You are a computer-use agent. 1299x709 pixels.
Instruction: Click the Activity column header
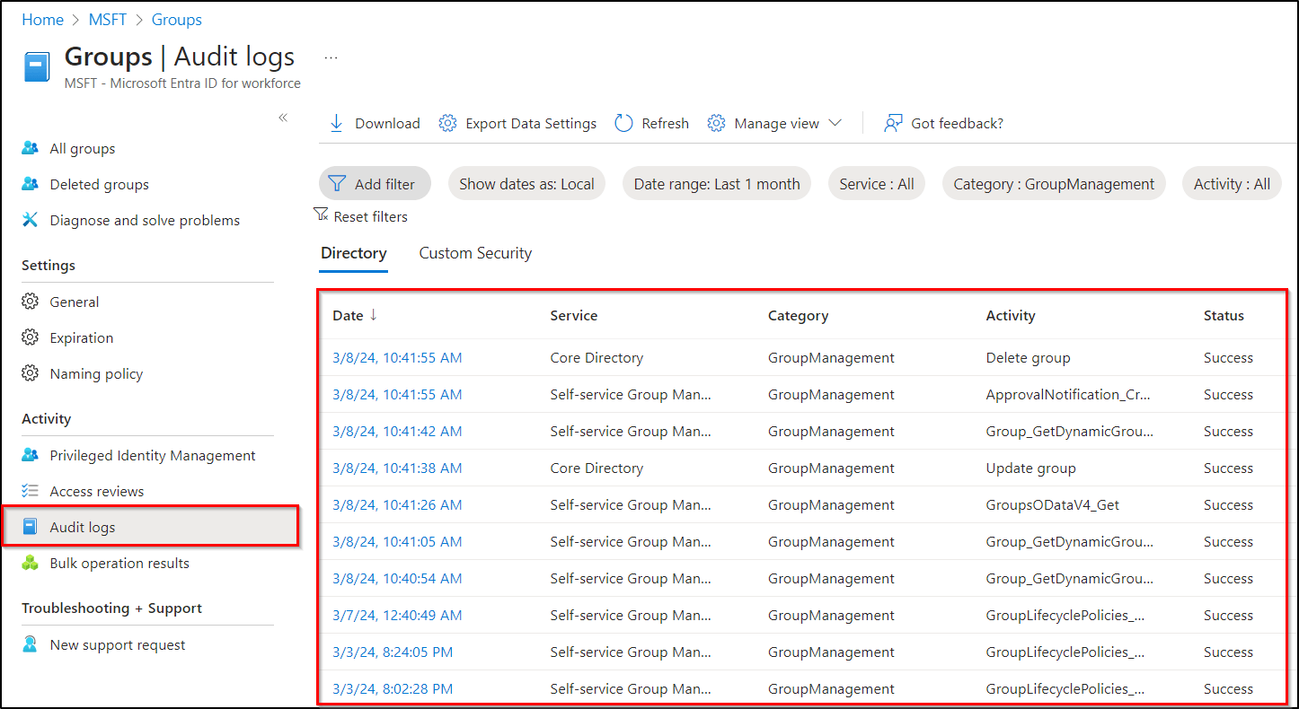coord(1011,315)
